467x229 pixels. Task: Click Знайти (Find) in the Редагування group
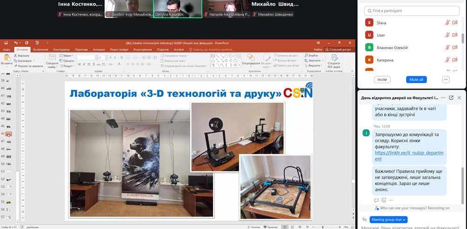pos(311,56)
